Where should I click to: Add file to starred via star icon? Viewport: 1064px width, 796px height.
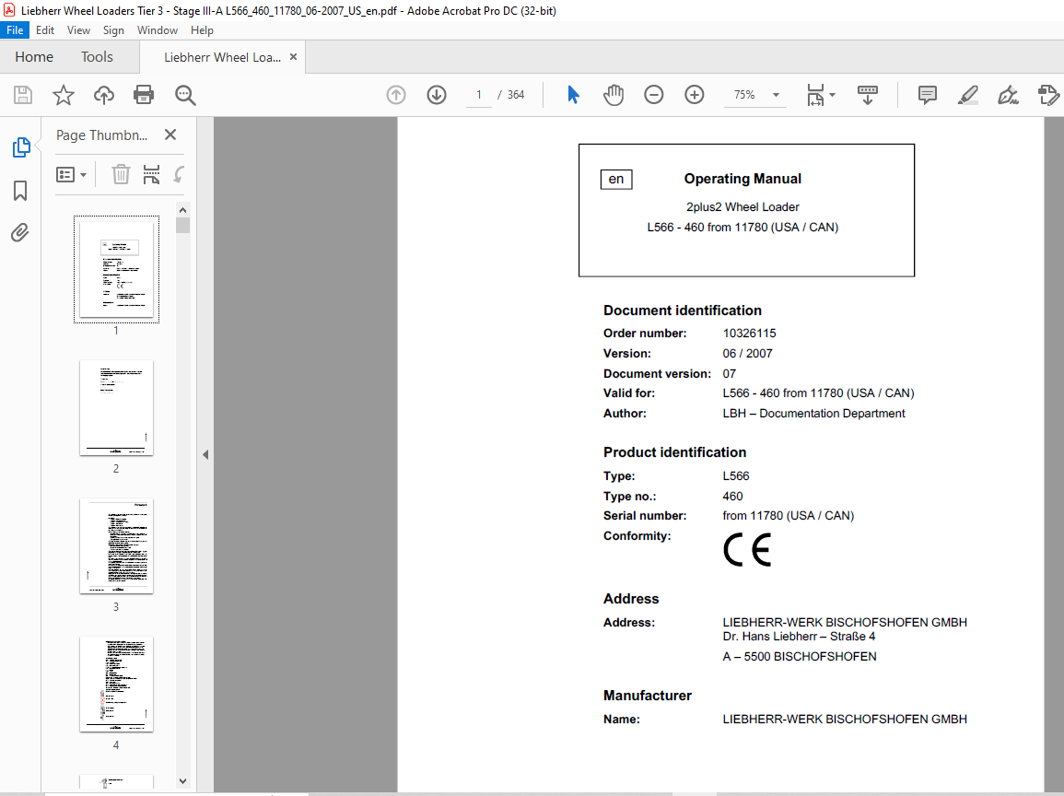tap(64, 95)
